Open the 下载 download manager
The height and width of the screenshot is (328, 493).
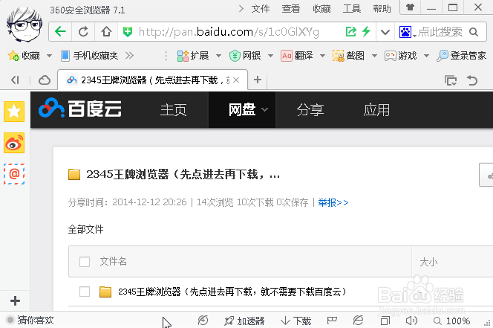[x=296, y=321]
